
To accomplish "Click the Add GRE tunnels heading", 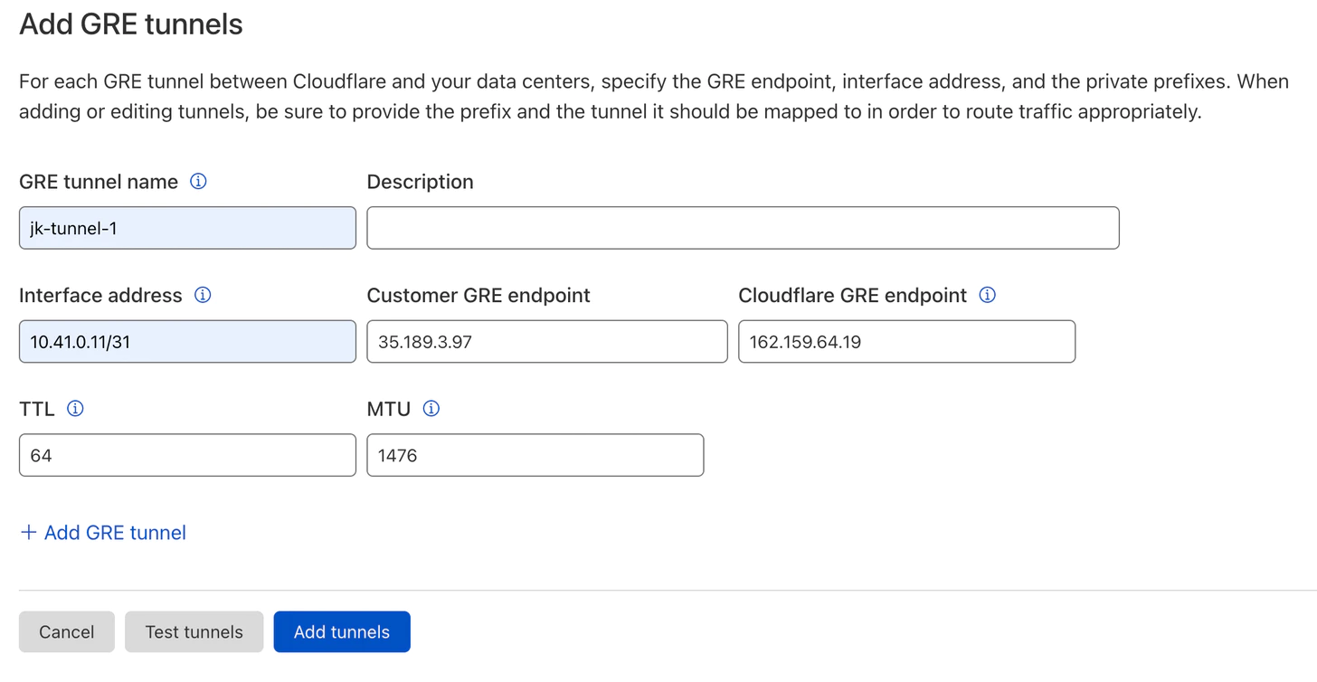I will [x=131, y=24].
